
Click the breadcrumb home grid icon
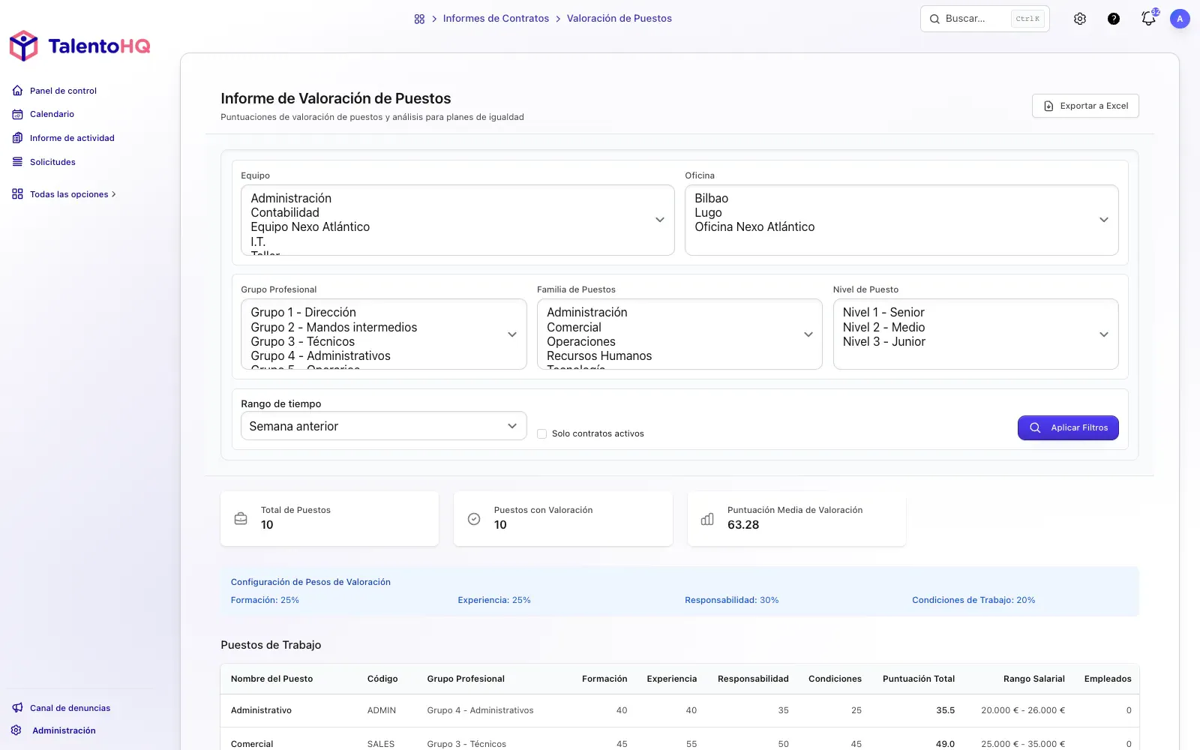pos(419,19)
